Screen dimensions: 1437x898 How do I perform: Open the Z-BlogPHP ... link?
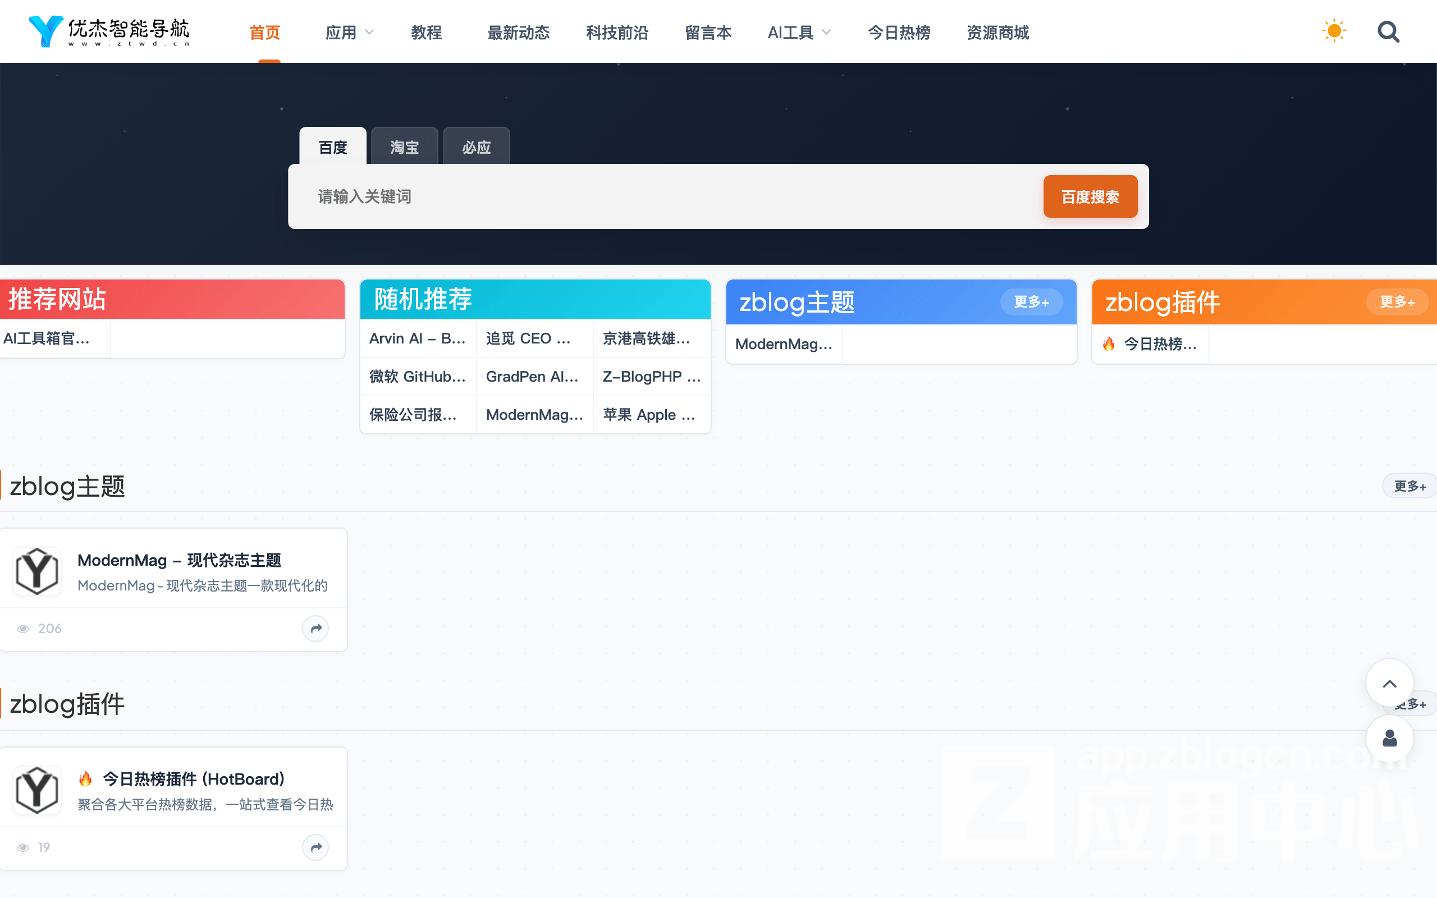tap(651, 377)
